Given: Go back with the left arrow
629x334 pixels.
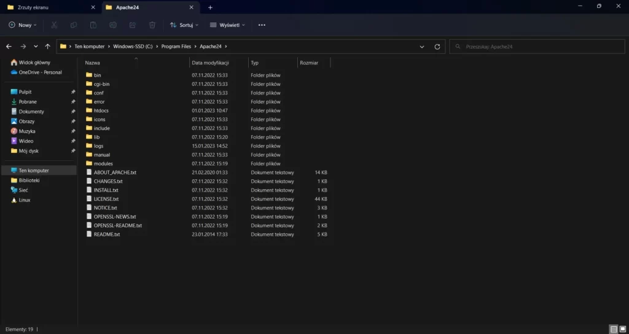Looking at the screenshot, I should 9,47.
